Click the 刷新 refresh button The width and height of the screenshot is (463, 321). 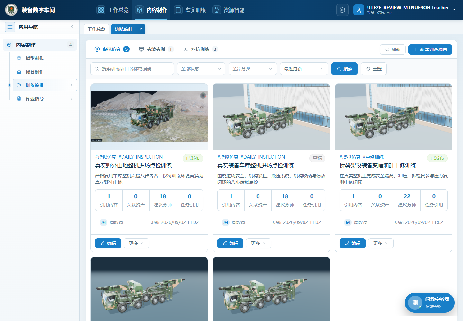[x=393, y=49]
